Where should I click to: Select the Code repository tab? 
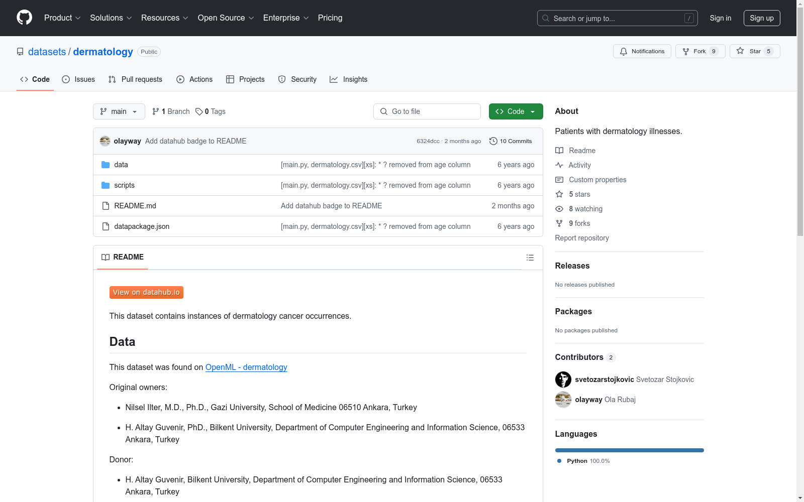[x=35, y=79]
